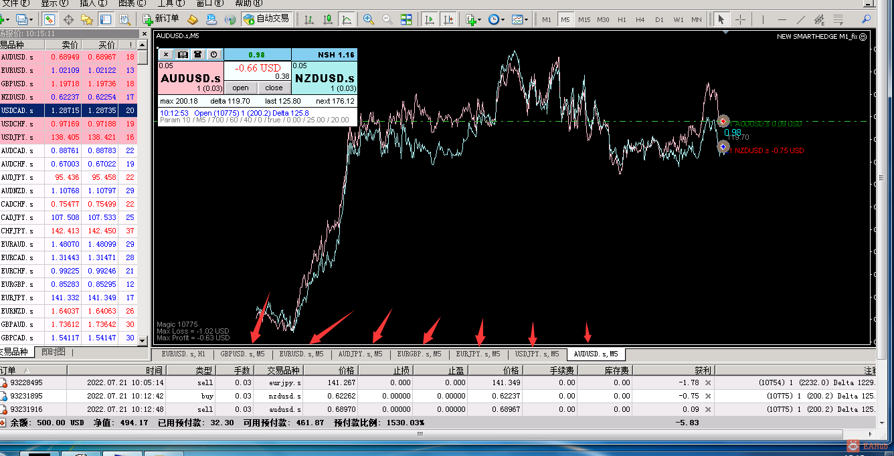Open the 工具 (Tools) menu
This screenshot has width=894, height=456.
point(166,3)
